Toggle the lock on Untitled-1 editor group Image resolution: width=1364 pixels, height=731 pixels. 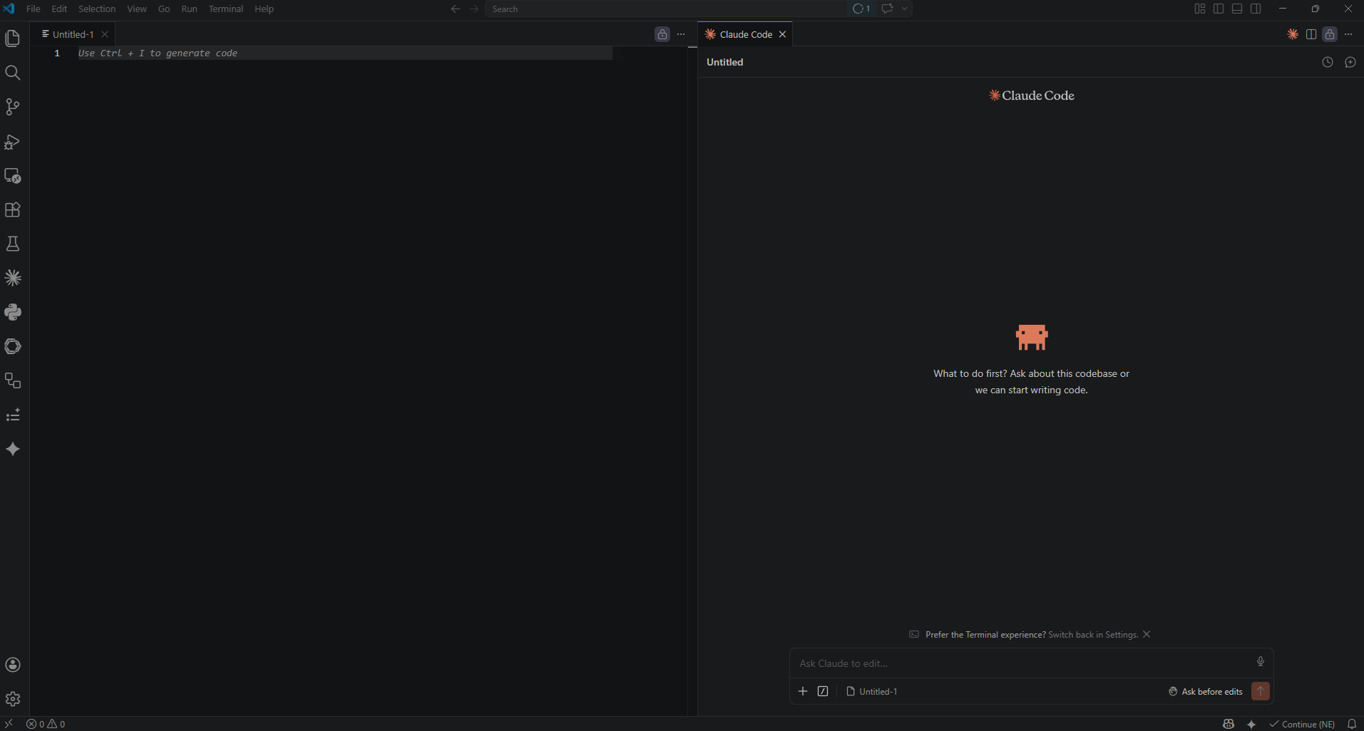point(662,34)
